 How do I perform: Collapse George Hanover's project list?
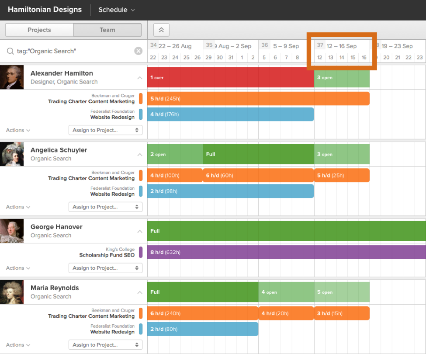[140, 232]
